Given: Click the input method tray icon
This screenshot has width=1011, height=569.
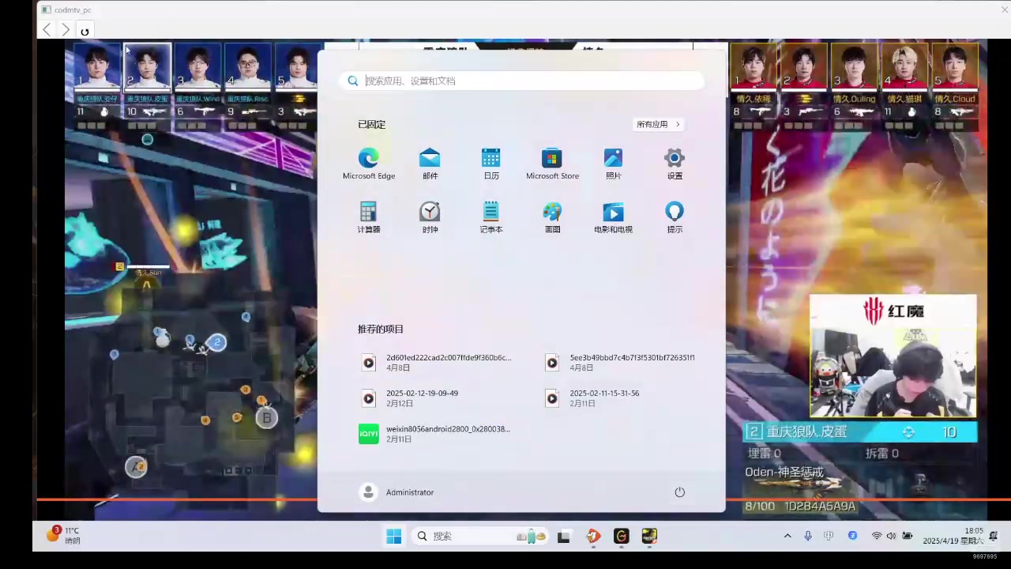Looking at the screenshot, I should (829, 536).
